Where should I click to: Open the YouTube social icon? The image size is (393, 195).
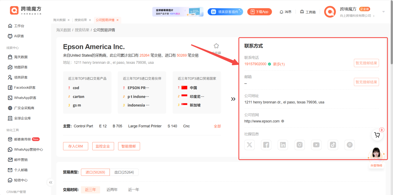pyautogui.click(x=316, y=145)
